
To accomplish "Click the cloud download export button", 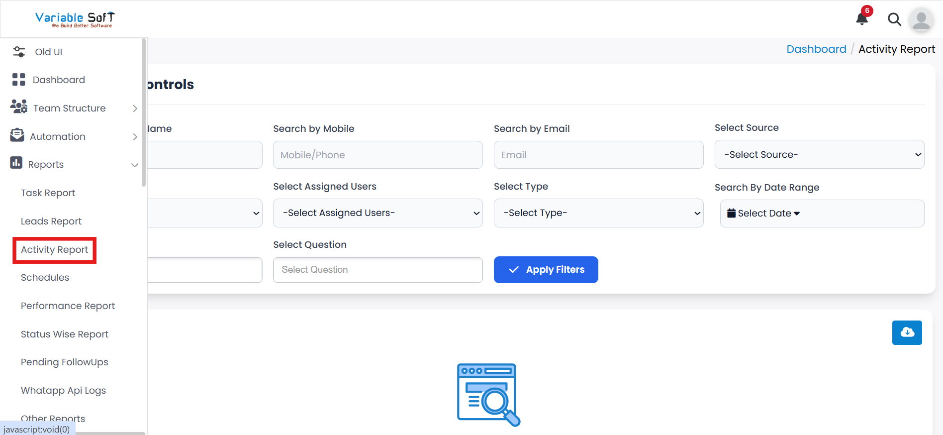I will tap(907, 332).
